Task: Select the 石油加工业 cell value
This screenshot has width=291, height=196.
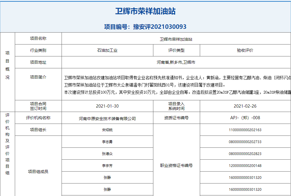Action: point(107,50)
